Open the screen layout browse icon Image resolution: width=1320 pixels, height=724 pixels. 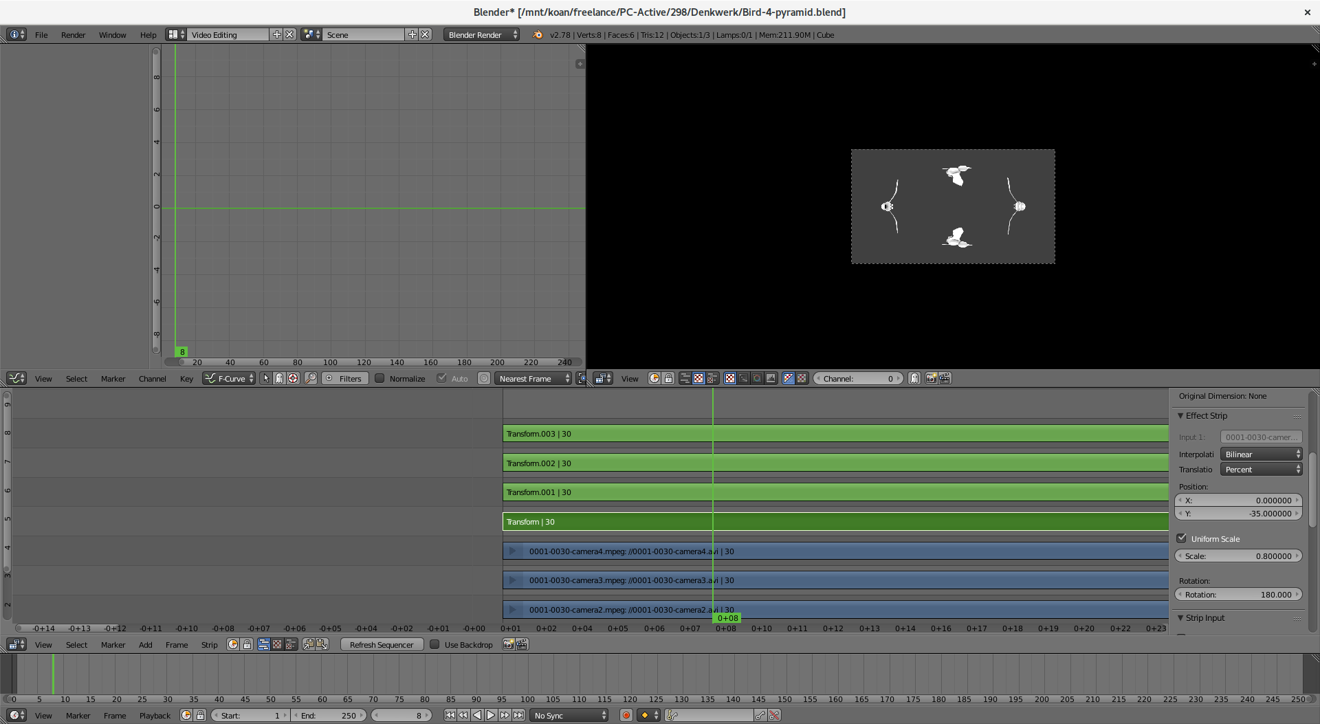click(176, 34)
